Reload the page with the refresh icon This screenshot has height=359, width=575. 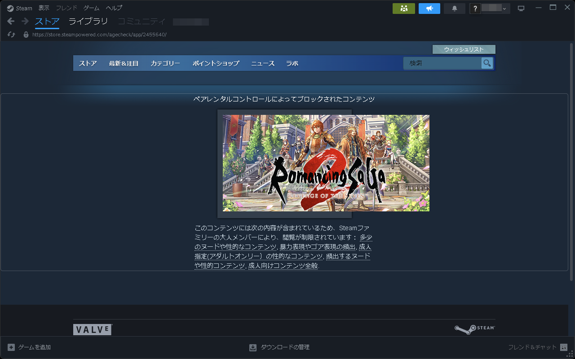click(11, 34)
